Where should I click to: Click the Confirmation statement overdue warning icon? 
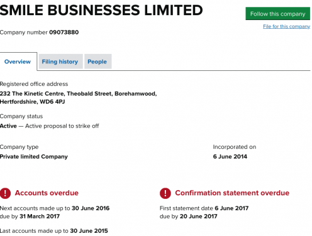pyautogui.click(x=165, y=193)
